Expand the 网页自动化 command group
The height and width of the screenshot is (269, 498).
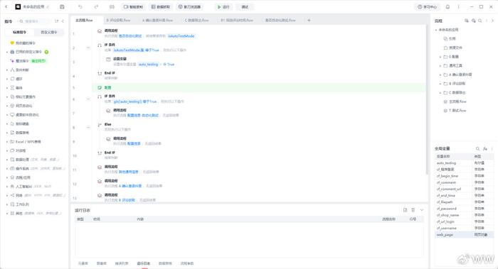7,106
